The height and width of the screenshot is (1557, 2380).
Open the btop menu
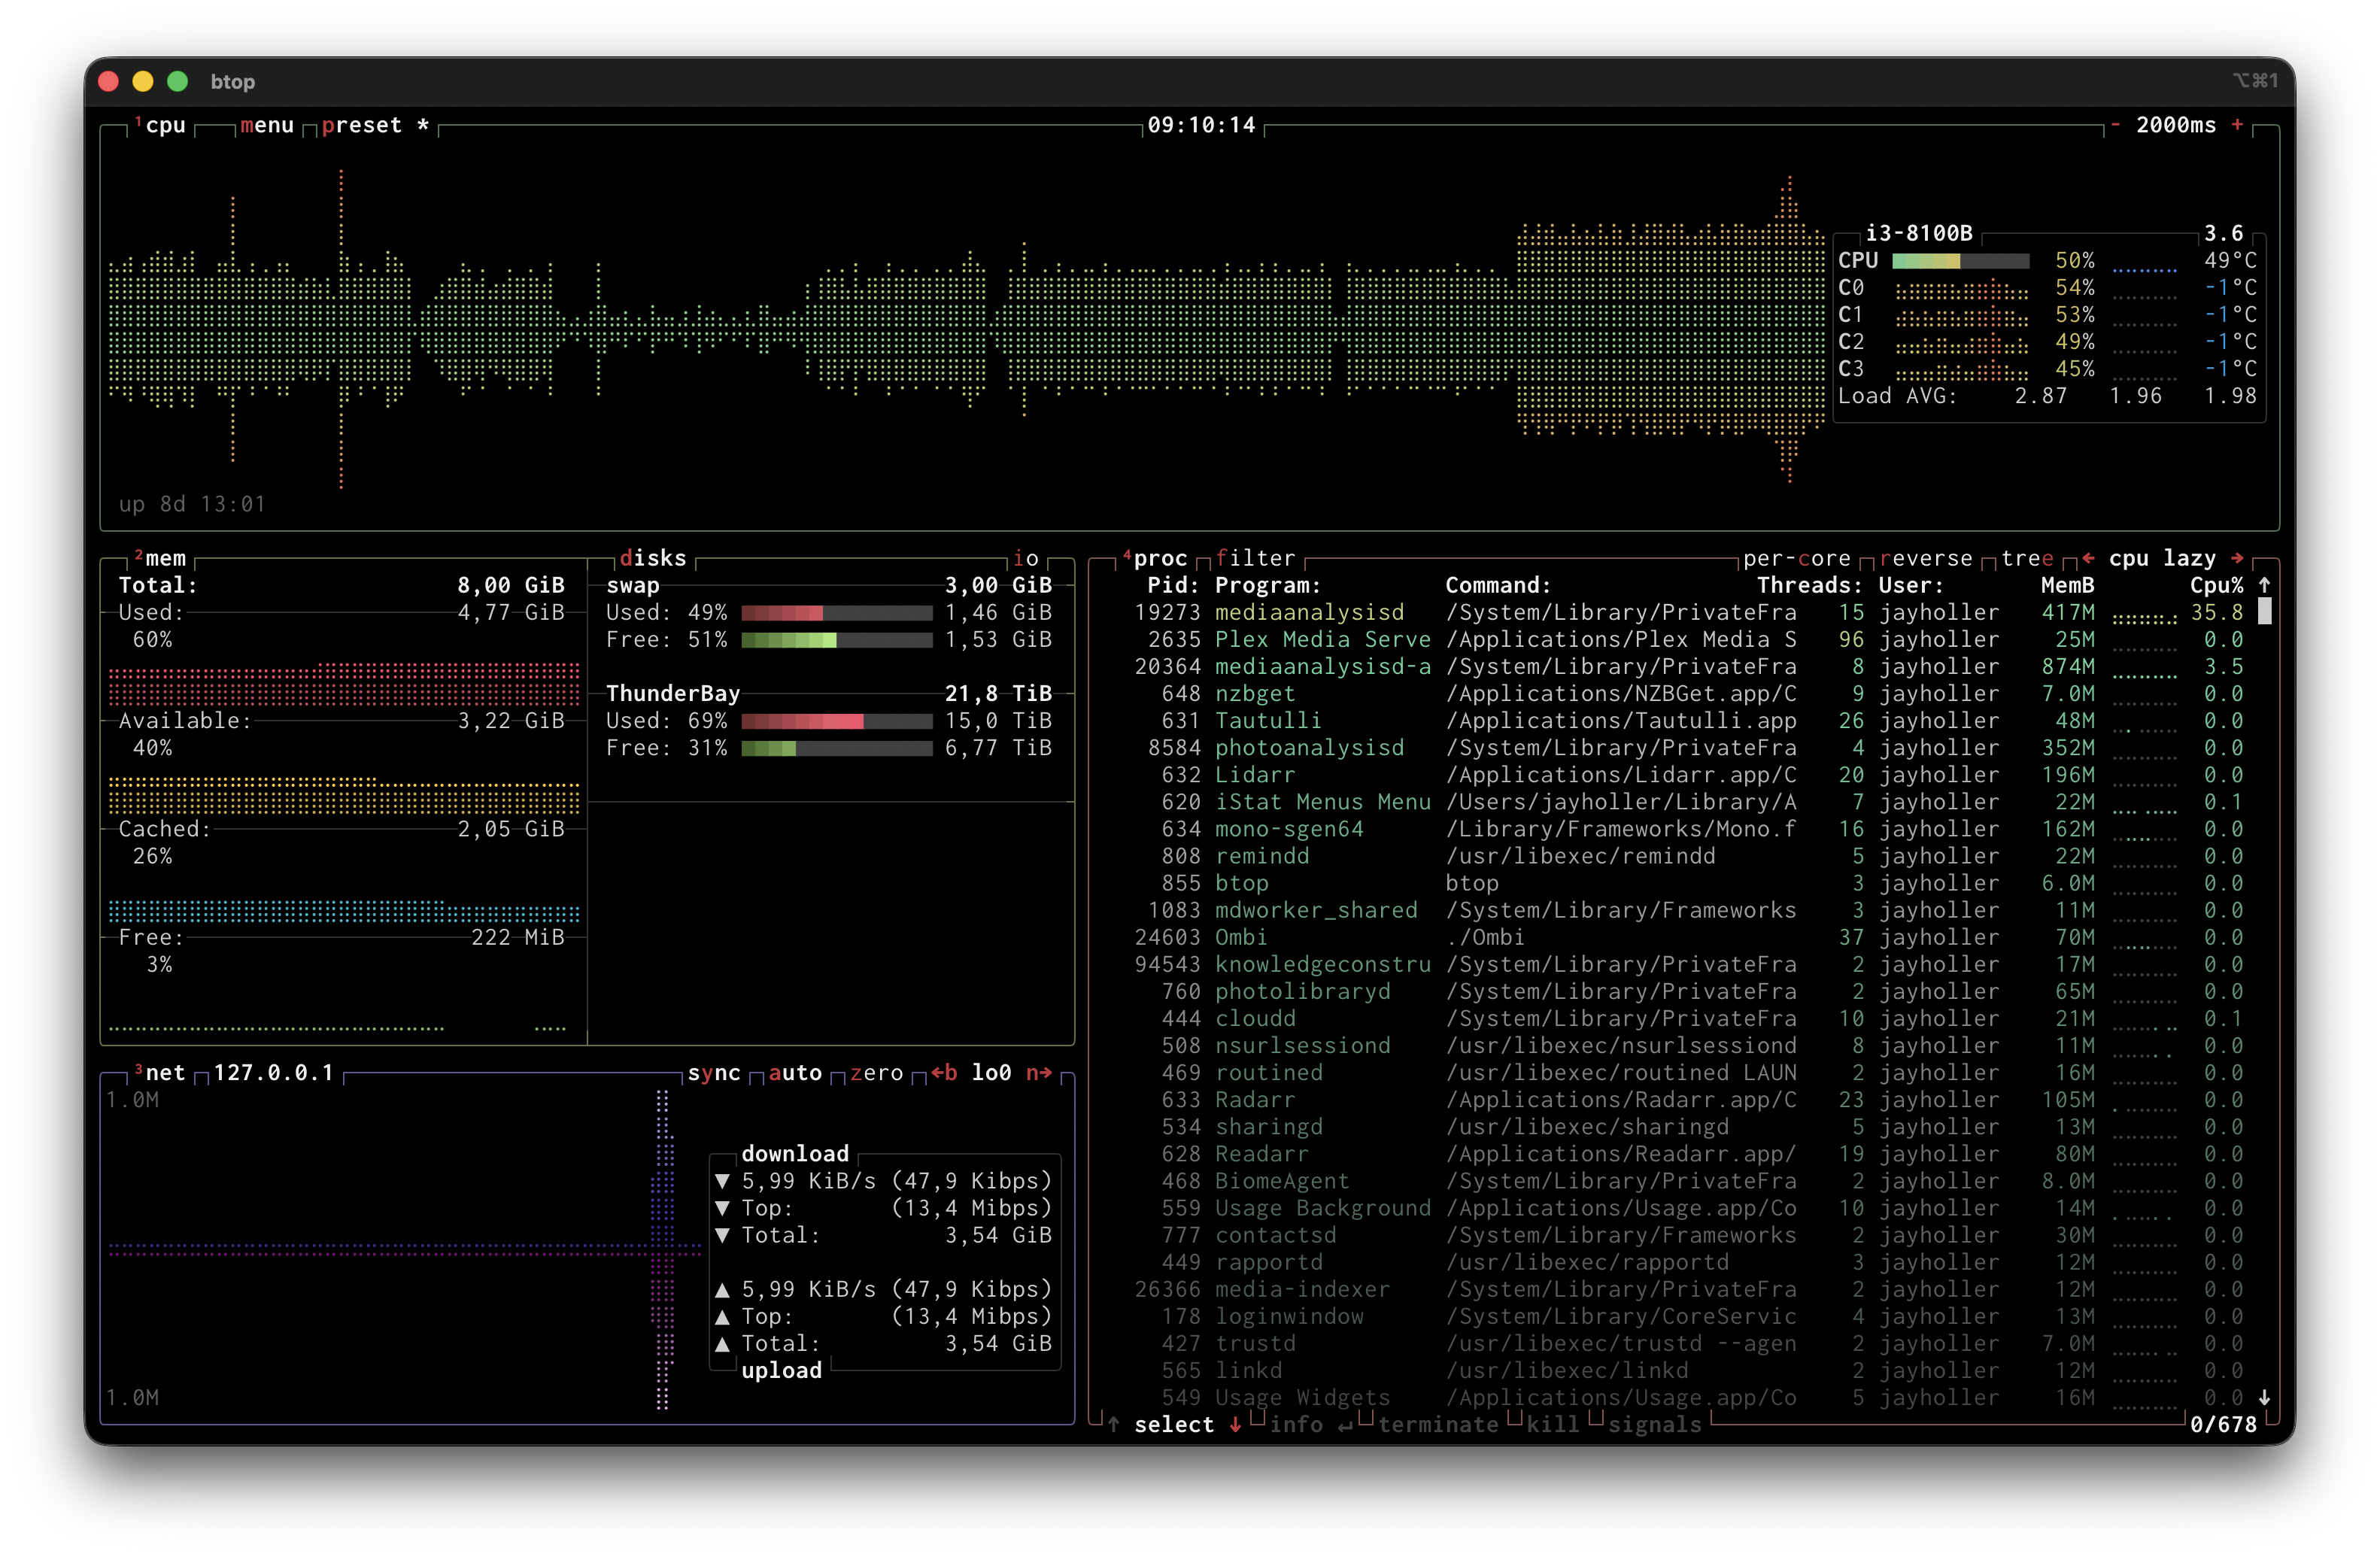[x=267, y=125]
